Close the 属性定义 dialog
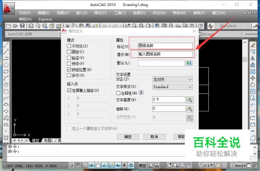Screen dimensions: 260x171 [194, 31]
